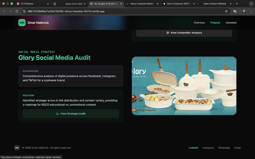Image resolution: width=255 pixels, height=159 pixels.
Task: Close the Glory Cookware Marketing tab
Action: (x=158, y=4)
